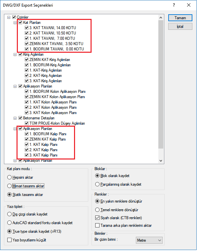Click the help question mark icon
198x251 pixels.
[x=174, y=5]
